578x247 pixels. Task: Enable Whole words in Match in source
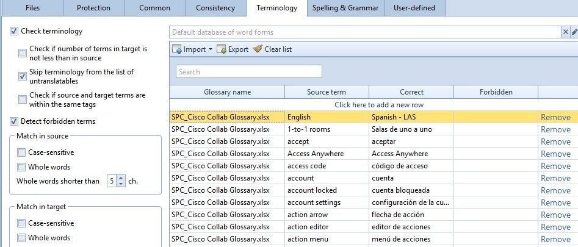pyautogui.click(x=21, y=166)
